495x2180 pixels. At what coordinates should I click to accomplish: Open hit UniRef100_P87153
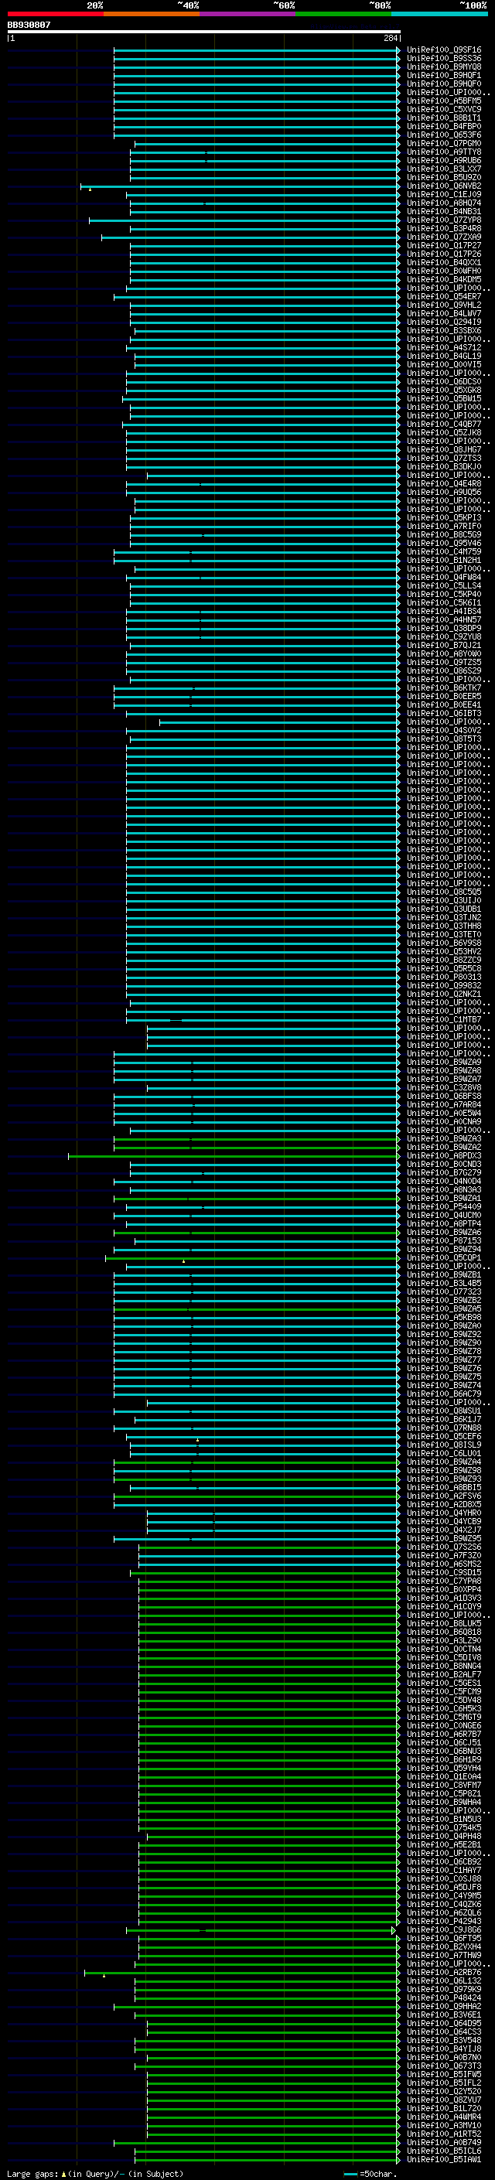pyautogui.click(x=444, y=1240)
